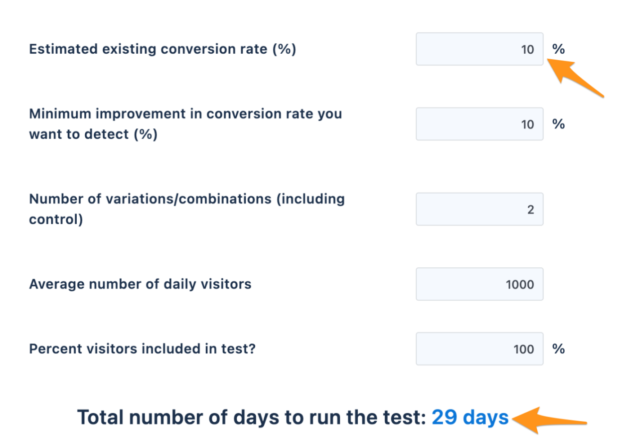Click the percent sign after existing conversion rate field
Viewport: 622px width, 448px height.
click(558, 49)
